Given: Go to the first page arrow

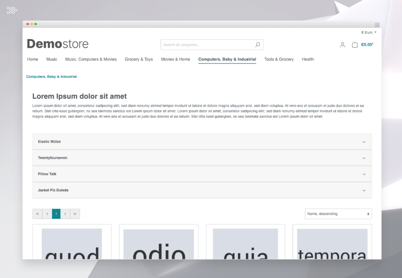Looking at the screenshot, I should [37, 214].
